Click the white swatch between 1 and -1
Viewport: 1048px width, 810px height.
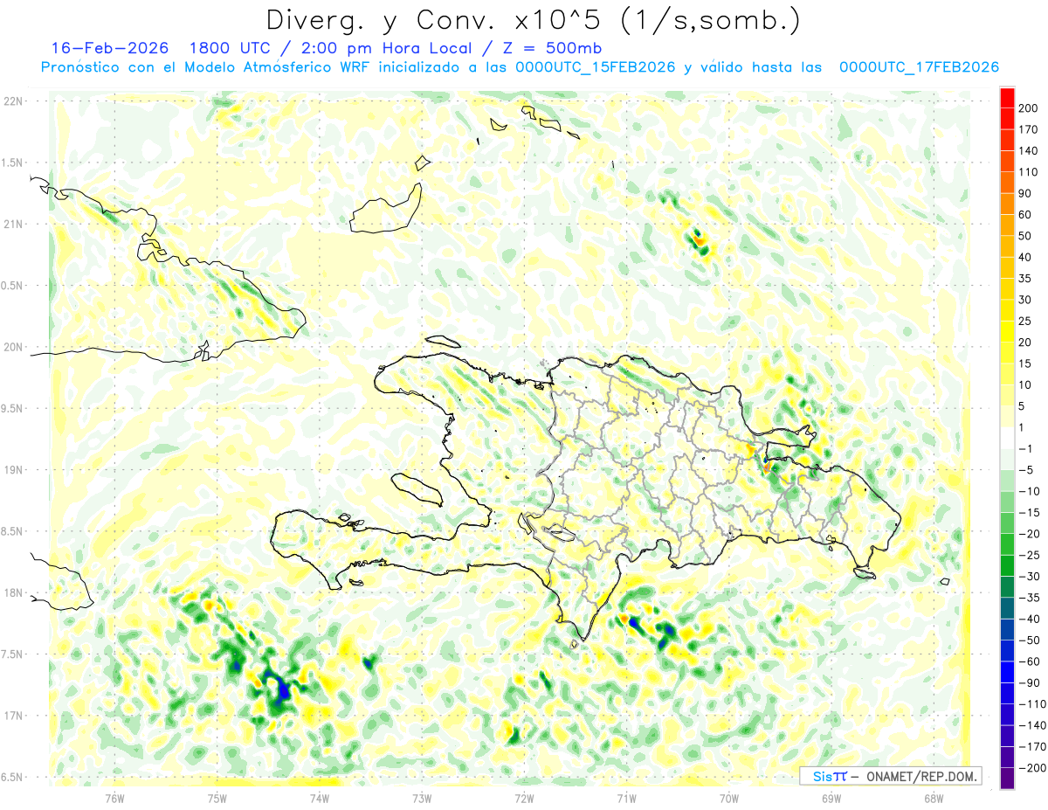coord(1007,438)
